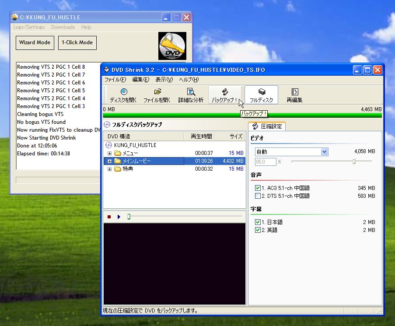The width and height of the screenshot is (395, 326).
Task: Click the black video preview area
Action: point(175,264)
